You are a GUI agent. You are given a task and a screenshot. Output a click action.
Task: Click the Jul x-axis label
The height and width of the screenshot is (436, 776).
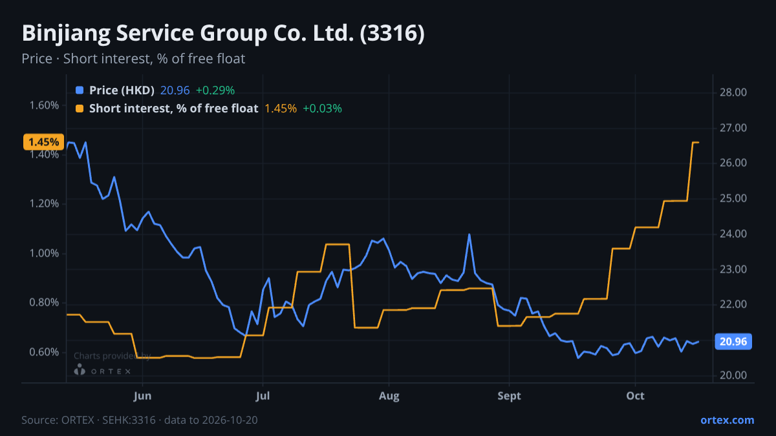(263, 396)
